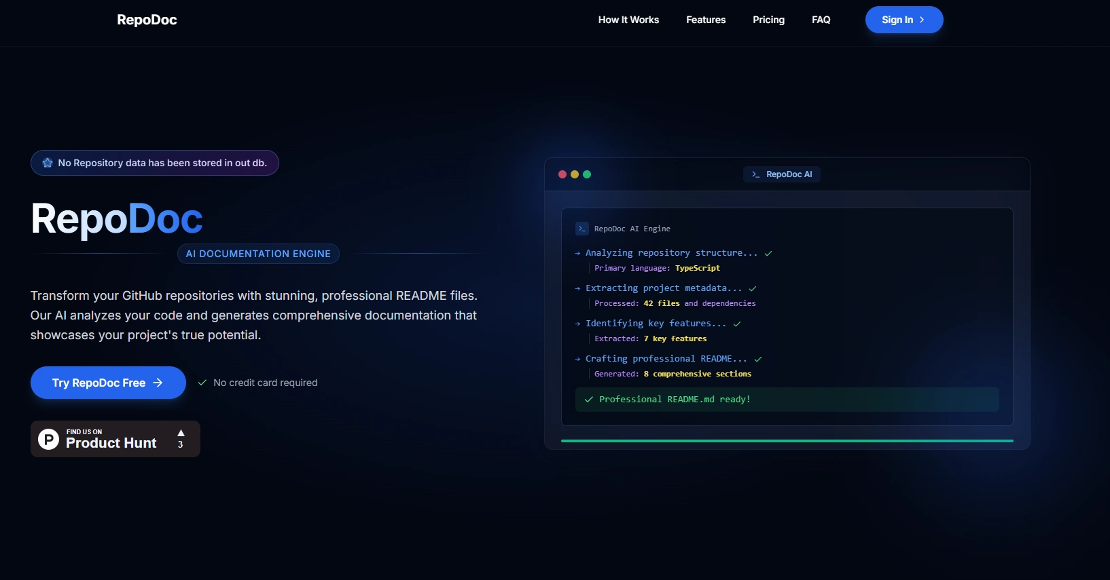Click the Product Hunt circular P logo
This screenshot has height=580, width=1110.
point(48,440)
